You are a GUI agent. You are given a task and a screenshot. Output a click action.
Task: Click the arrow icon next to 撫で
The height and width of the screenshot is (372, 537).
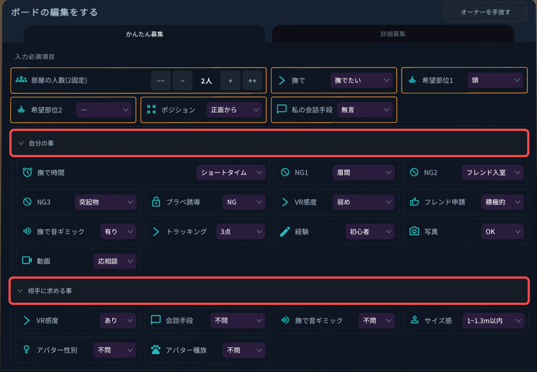point(282,80)
